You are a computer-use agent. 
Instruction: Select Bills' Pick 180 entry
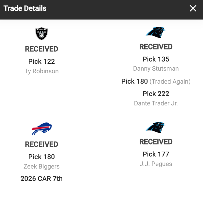pos(41,157)
